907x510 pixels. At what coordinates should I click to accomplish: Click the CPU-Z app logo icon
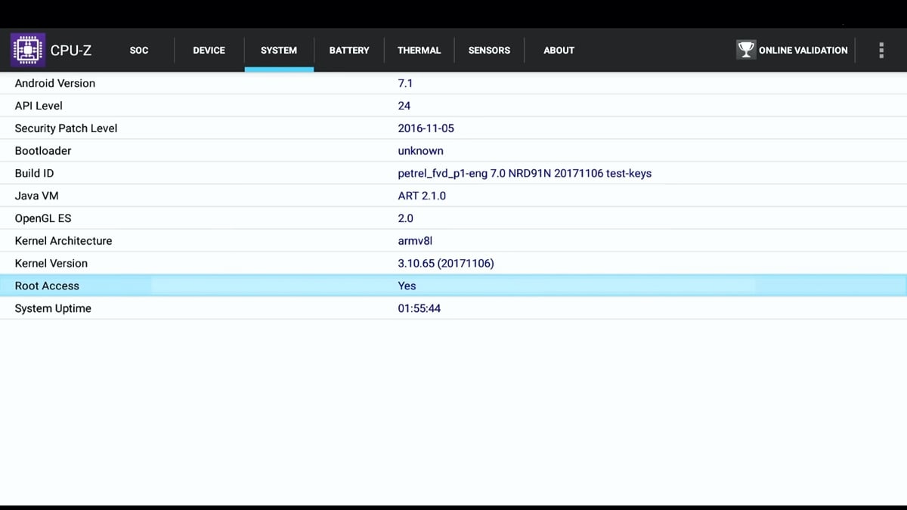(x=27, y=50)
